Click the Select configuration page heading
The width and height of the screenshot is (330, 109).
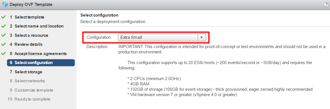coord(99,15)
